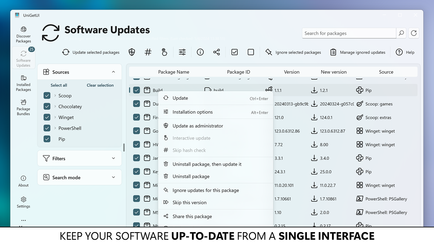434x244 pixels.
Task: Uncheck the Chocolatey source
Action: coord(47,106)
